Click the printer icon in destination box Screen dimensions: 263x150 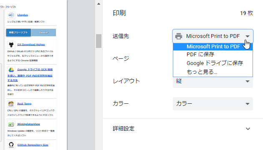coord(179,36)
